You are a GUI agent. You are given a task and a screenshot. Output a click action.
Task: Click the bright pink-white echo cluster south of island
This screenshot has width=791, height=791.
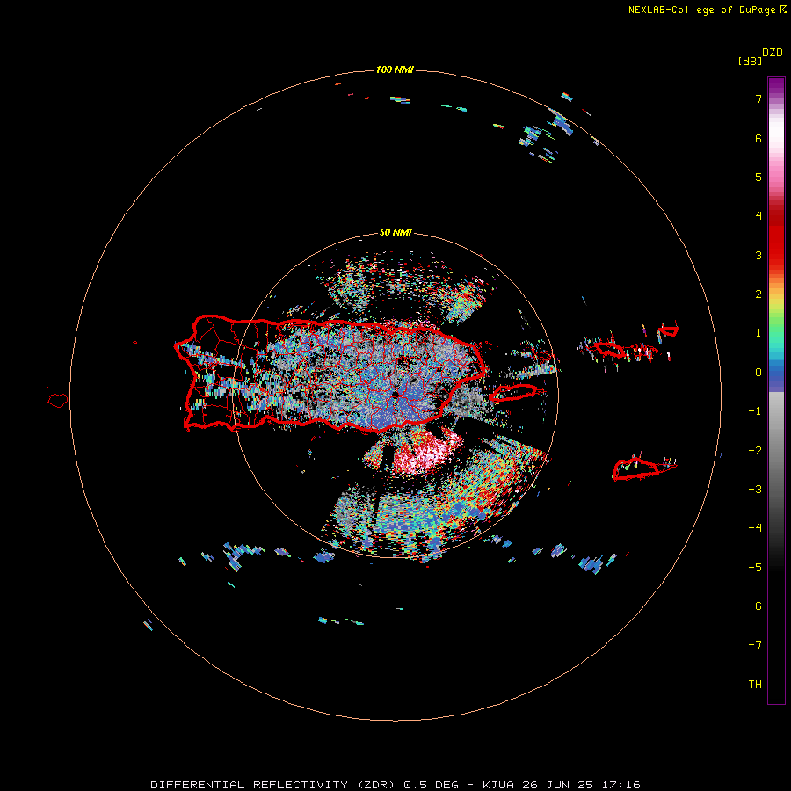[429, 451]
